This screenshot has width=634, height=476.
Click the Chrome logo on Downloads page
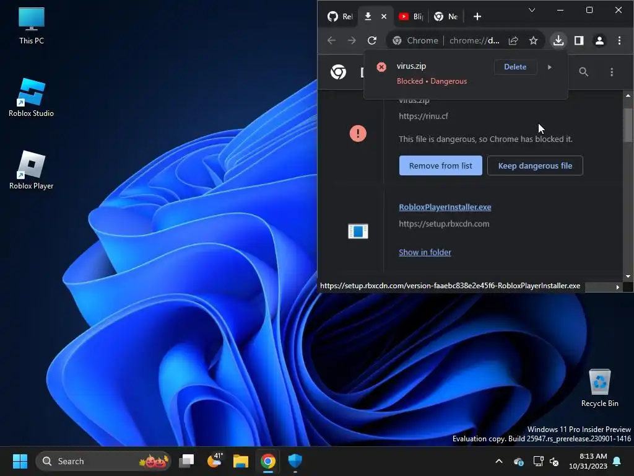(338, 72)
